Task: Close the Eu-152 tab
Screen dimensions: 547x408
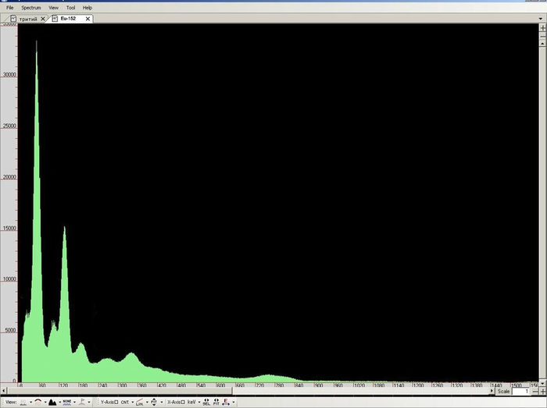Action: [87, 18]
